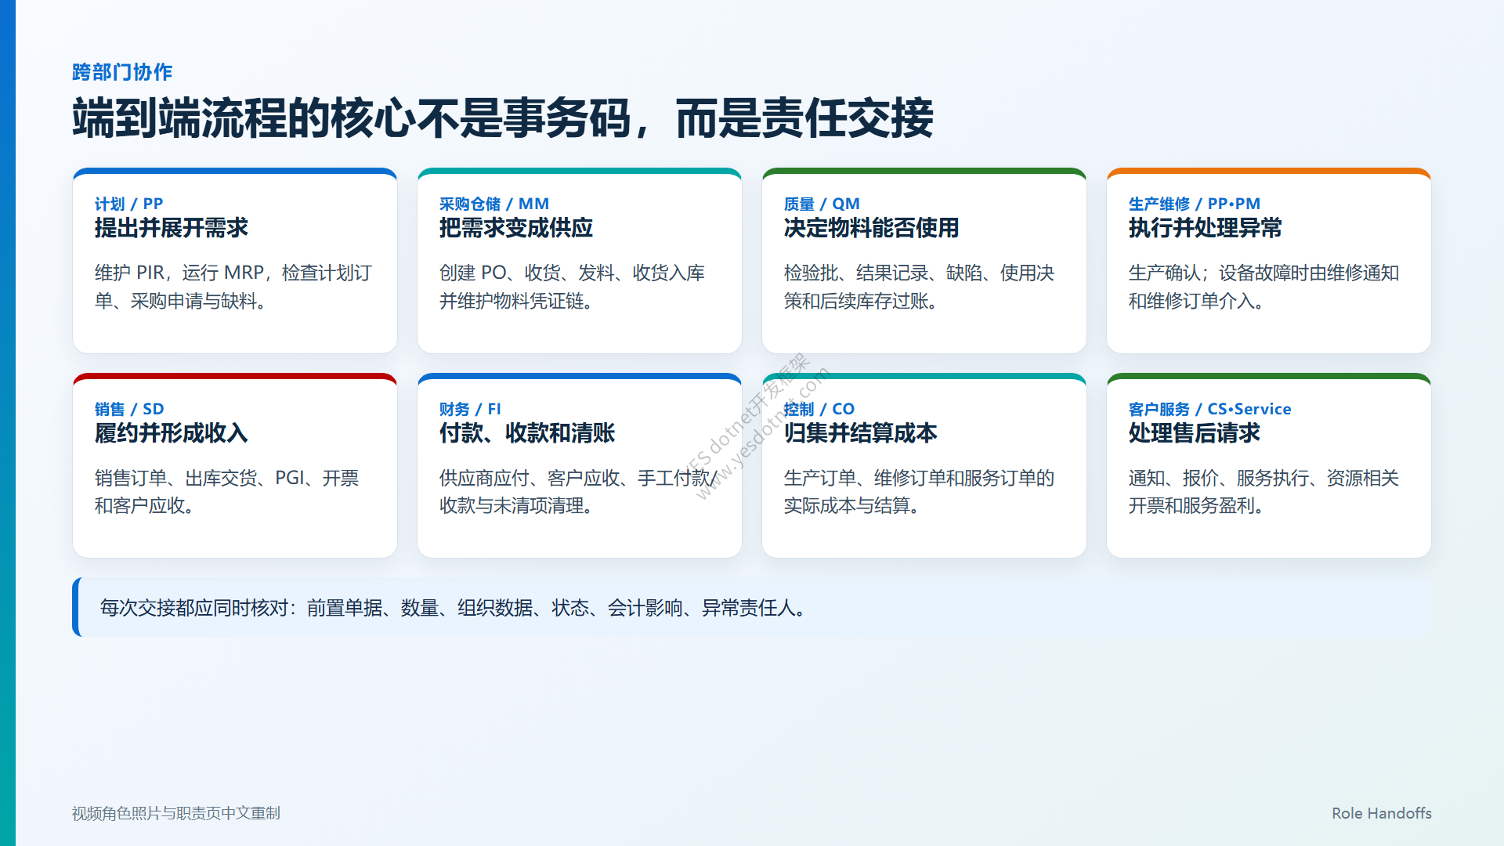Click description 创建 PO、收货、发料
The height and width of the screenshot is (846, 1504).
[x=572, y=287]
